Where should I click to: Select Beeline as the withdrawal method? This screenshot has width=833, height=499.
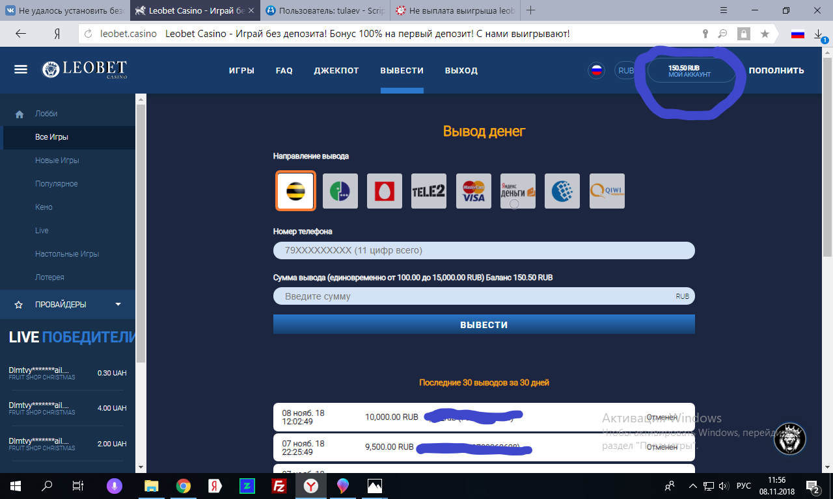tap(295, 191)
